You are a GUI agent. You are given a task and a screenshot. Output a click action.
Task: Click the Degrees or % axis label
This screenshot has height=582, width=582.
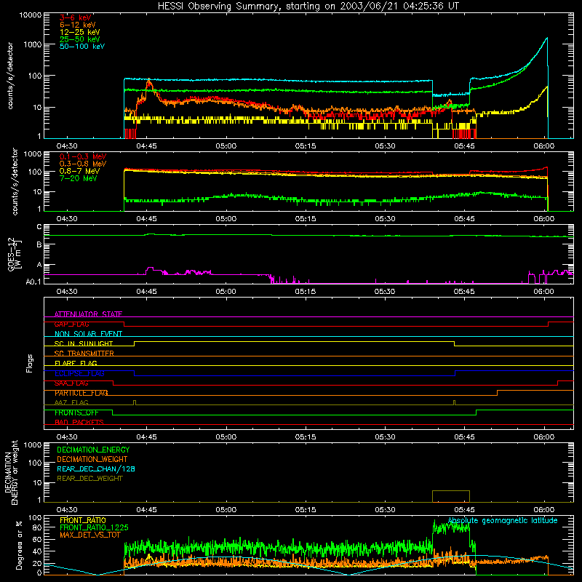pos(19,545)
